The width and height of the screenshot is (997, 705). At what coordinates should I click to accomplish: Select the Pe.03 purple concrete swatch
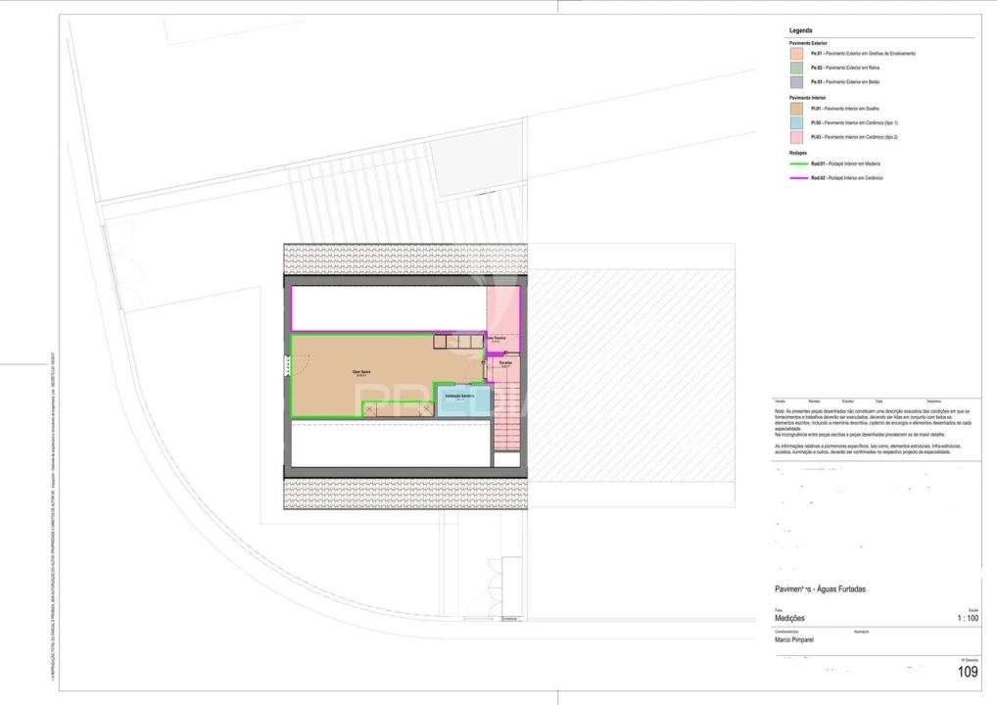coord(796,82)
